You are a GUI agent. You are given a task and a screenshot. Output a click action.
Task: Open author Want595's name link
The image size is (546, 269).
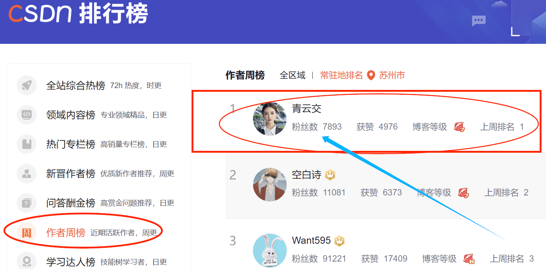[x=312, y=240]
